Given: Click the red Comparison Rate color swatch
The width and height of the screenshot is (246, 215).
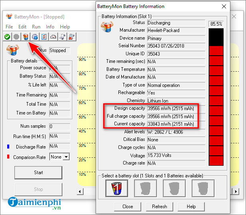Looking at the screenshot, I should point(8,157).
